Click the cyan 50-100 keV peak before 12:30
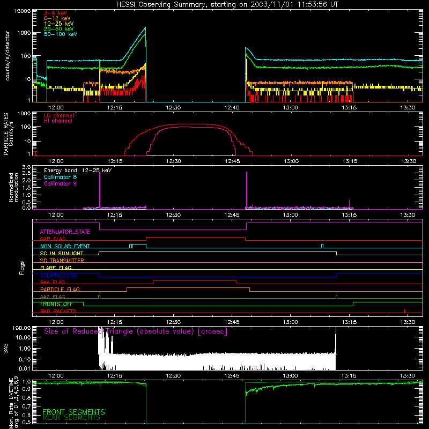 coord(145,28)
